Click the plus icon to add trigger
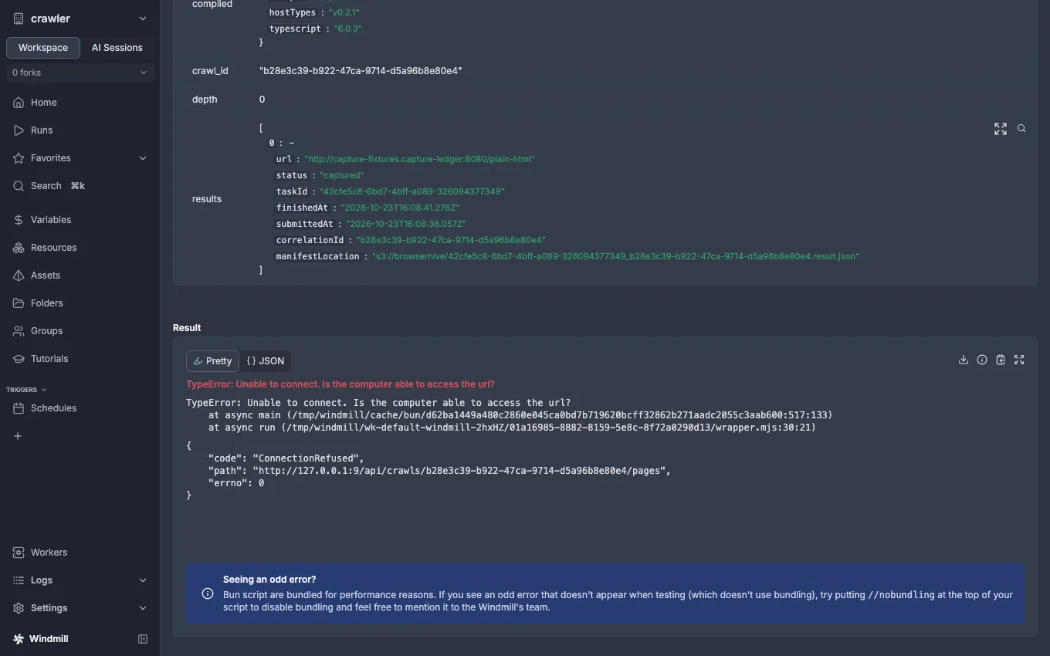Image resolution: width=1050 pixels, height=656 pixels. tap(18, 436)
